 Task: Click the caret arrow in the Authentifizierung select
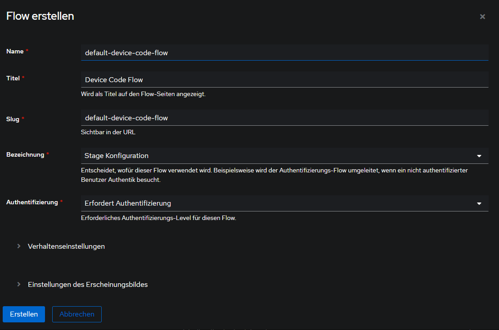coord(479,203)
